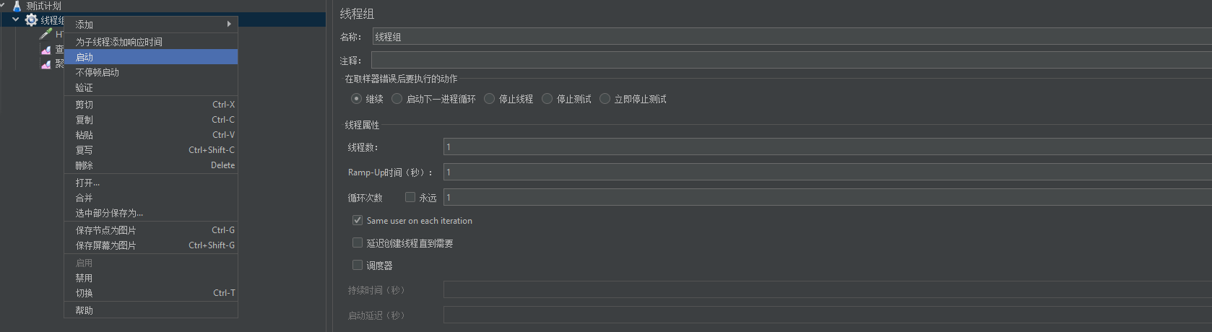Choose 粘贴 Ctrl-V menu entry
1212x332 pixels.
point(151,135)
